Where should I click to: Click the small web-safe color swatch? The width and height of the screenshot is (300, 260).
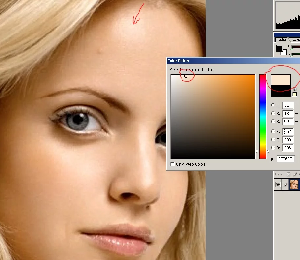[295, 94]
